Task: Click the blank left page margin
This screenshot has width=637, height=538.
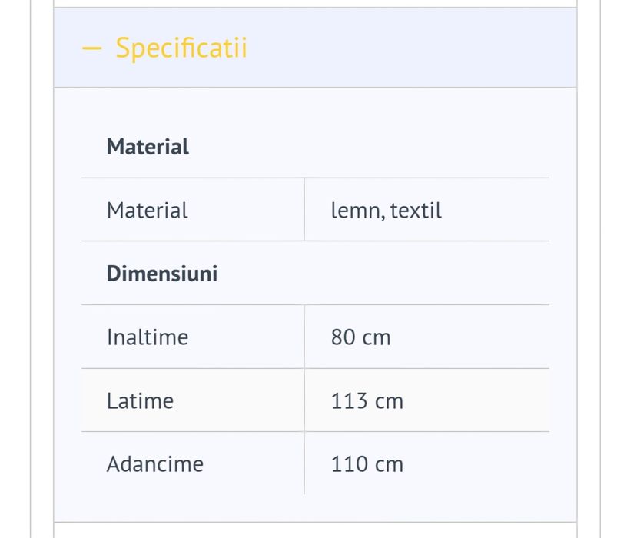Action: (15, 269)
